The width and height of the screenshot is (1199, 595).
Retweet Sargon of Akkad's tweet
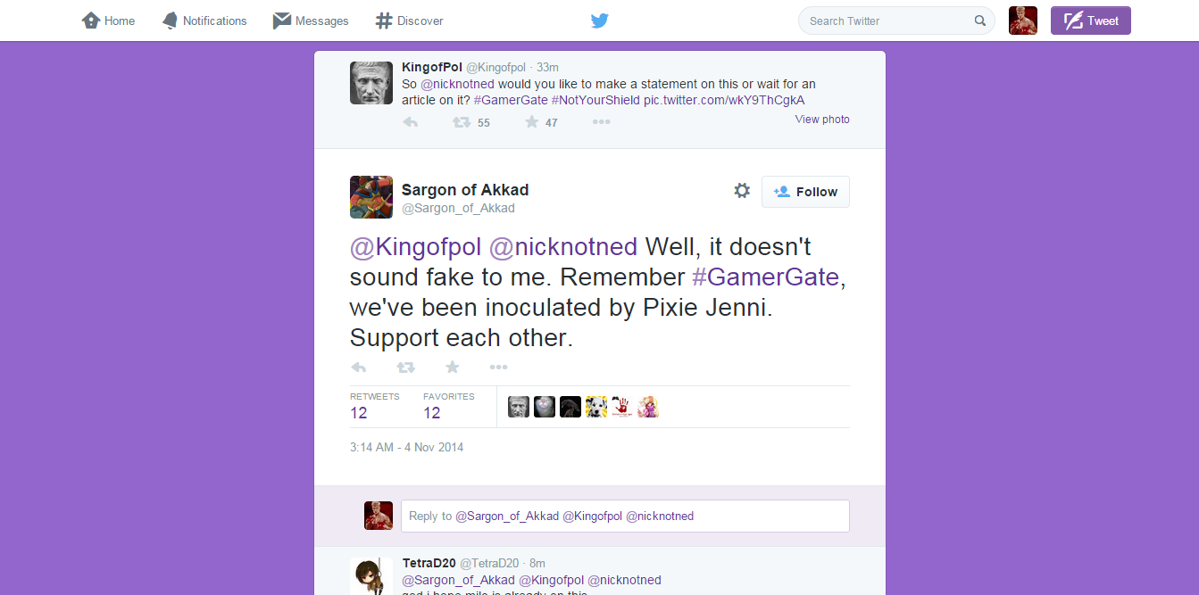point(405,367)
